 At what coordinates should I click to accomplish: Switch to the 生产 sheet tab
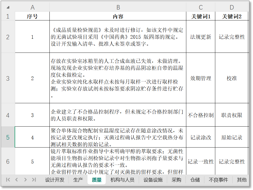point(78,180)
